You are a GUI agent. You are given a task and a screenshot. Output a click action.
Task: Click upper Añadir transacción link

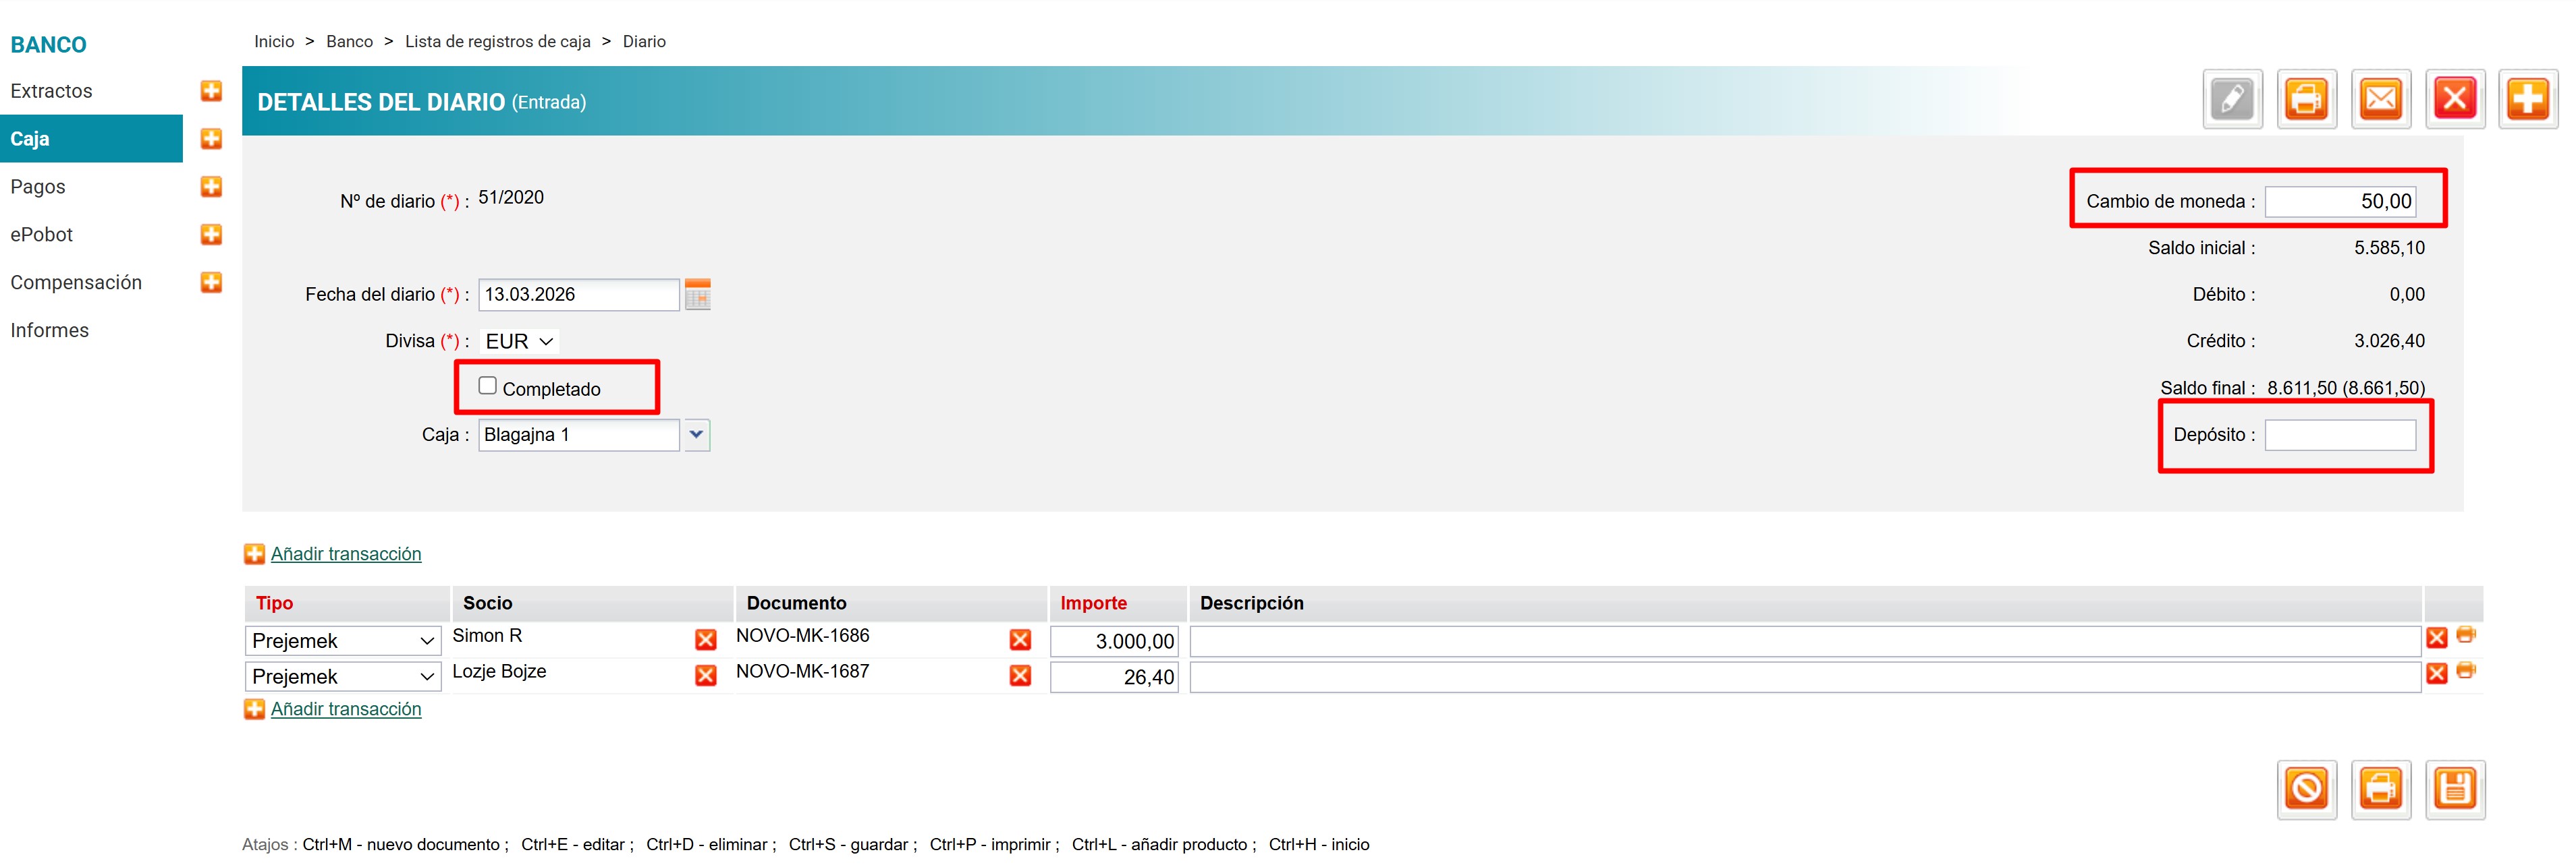pyautogui.click(x=345, y=554)
